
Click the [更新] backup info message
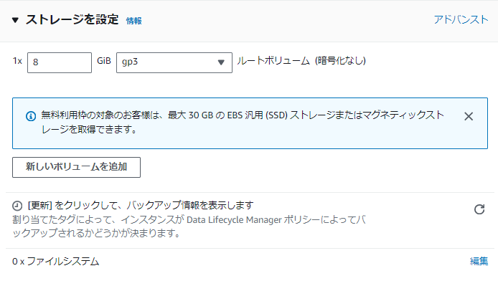pos(141,206)
